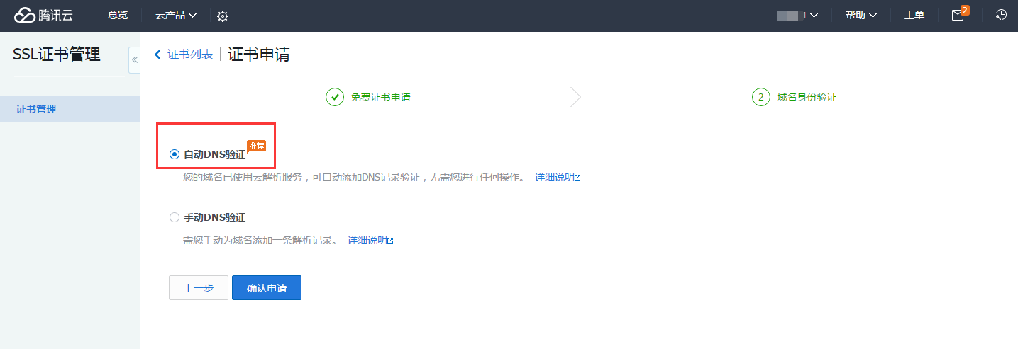The width and height of the screenshot is (1018, 349).
Task: Open the mail notifications icon
Action: point(958,16)
